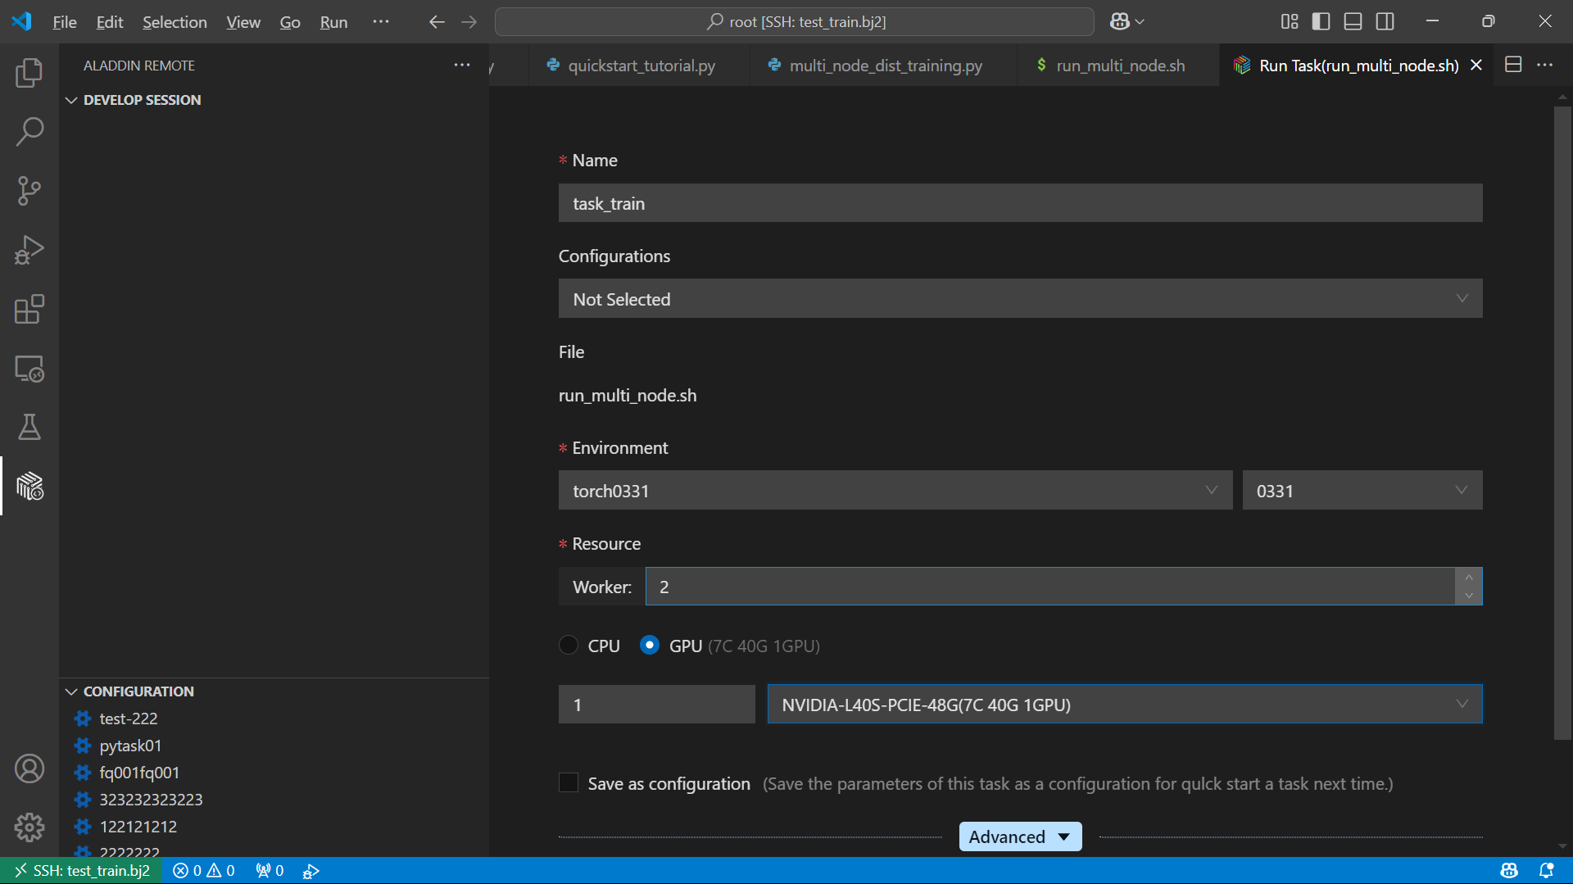Viewport: 1573px width, 884px height.
Task: Switch to the multi_node_dist_training.py tab
Action: [x=885, y=66]
